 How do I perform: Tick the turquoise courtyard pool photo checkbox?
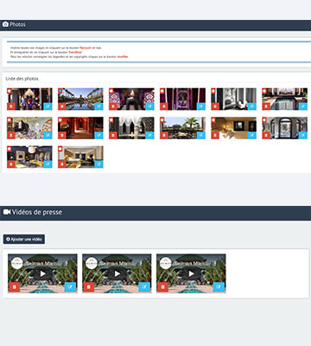pyautogui.click(x=264, y=91)
